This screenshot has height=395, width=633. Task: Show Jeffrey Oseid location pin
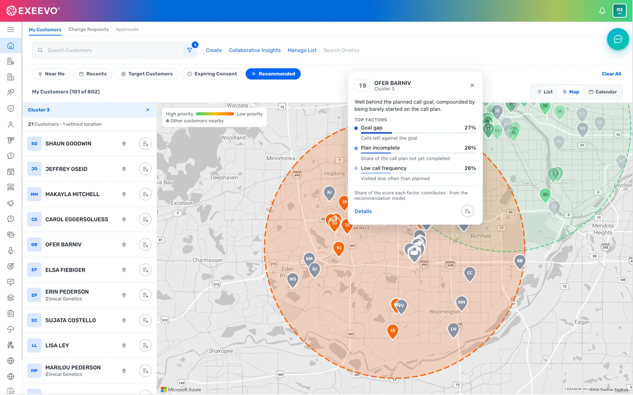point(124,169)
